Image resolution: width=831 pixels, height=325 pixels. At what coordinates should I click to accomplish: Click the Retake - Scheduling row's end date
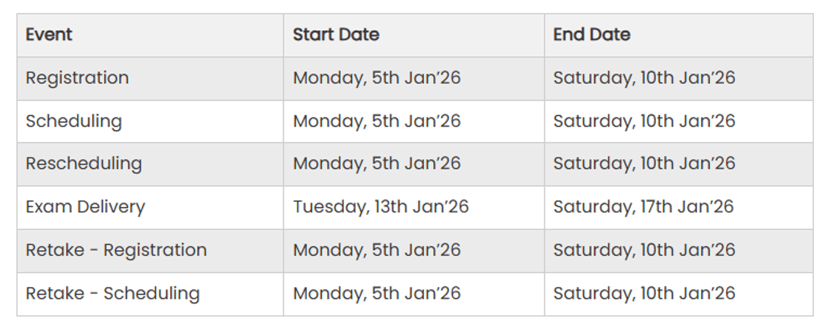click(644, 293)
